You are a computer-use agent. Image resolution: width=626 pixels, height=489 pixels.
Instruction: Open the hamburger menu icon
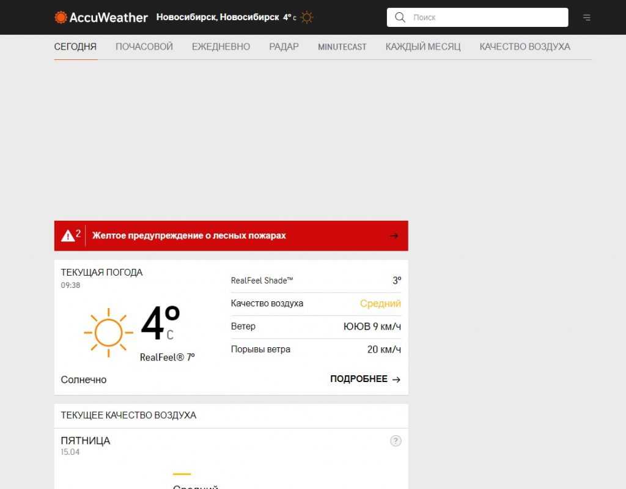point(587,18)
